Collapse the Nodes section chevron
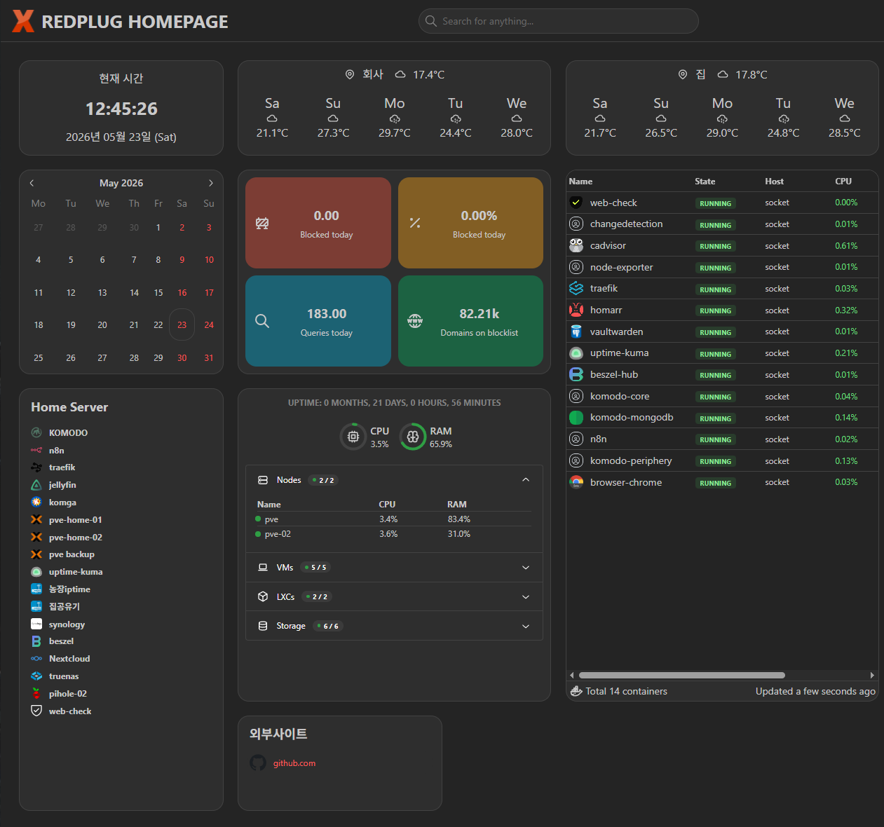The image size is (884, 827). pos(526,480)
